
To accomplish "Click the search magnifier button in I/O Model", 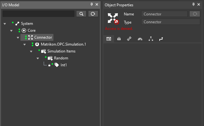I will click(x=81, y=14).
